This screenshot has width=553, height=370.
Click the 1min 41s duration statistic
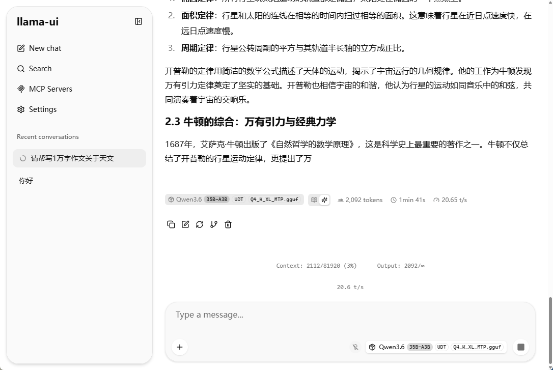coord(408,200)
